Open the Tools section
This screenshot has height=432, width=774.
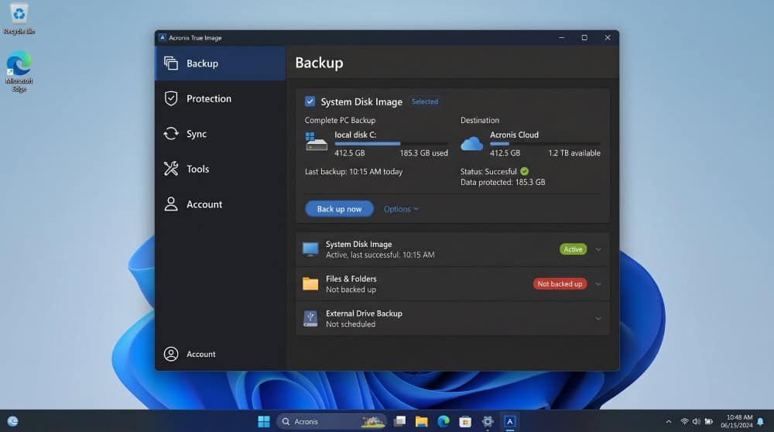220,169
